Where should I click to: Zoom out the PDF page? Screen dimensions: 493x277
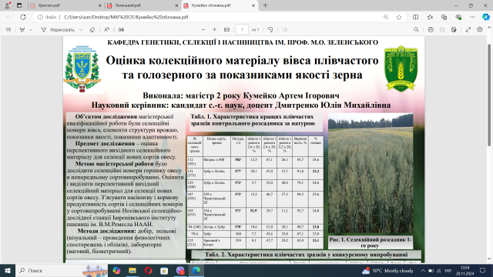click(203, 29)
